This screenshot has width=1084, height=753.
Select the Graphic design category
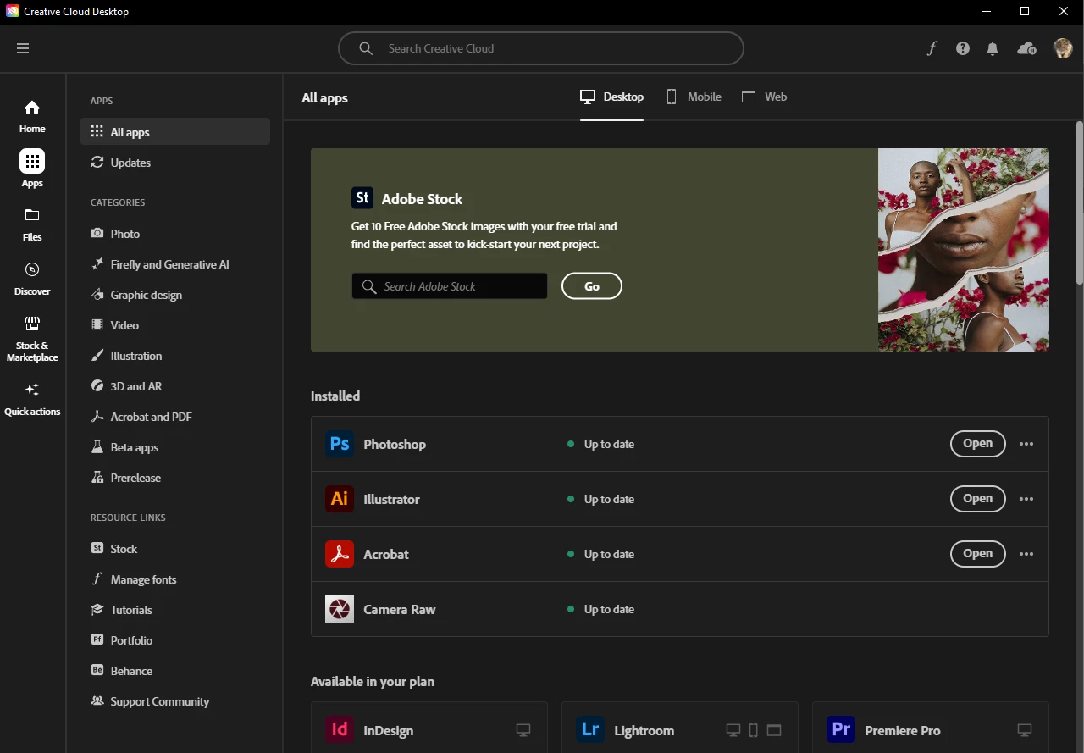click(175, 295)
